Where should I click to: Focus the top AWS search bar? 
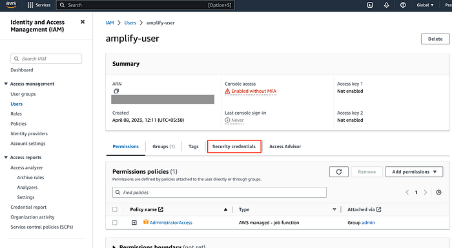pos(145,5)
